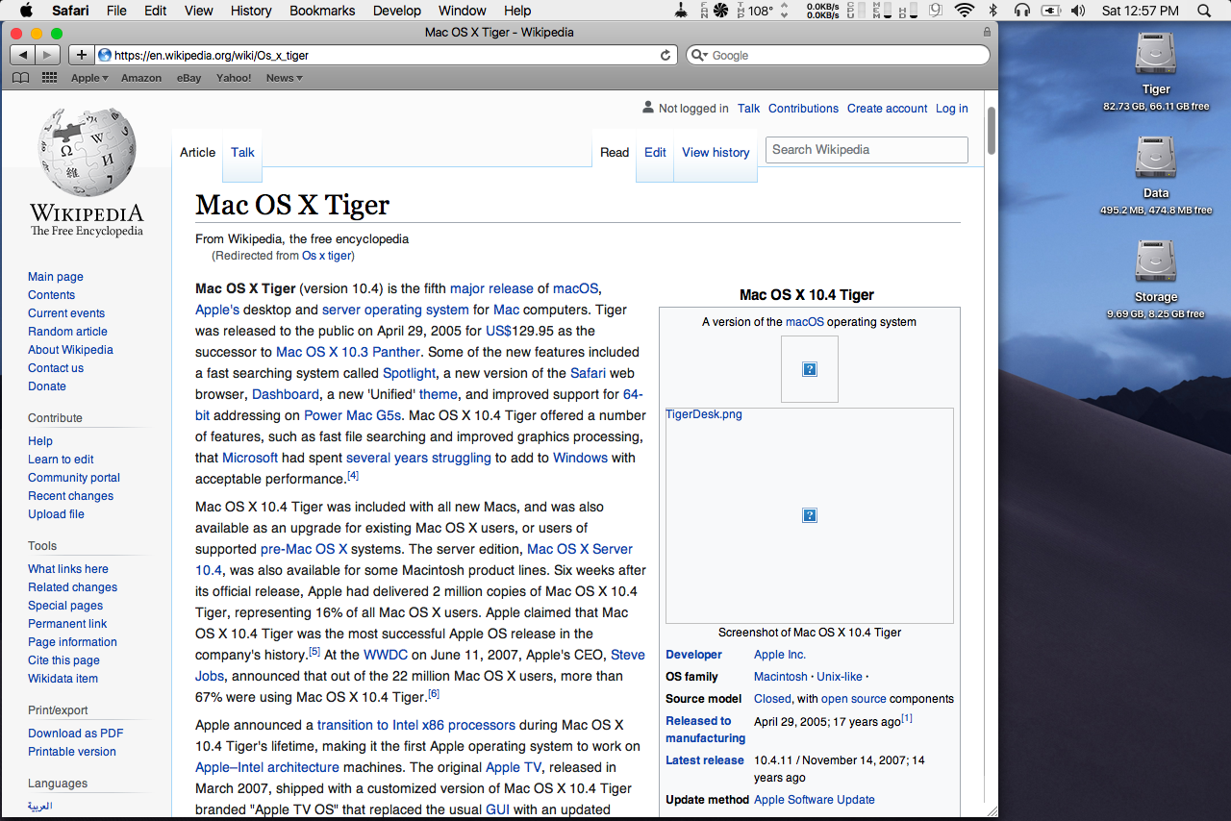Expand the Apple bookmarks folder
Screen dimensions: 1231x821
pyautogui.click(x=88, y=78)
